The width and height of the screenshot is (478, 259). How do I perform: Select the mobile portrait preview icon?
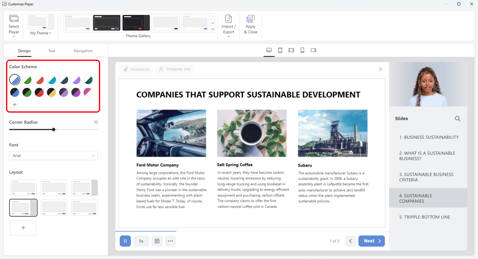click(x=302, y=50)
